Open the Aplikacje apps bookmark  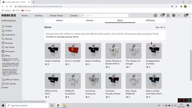click(x=6, y=10)
